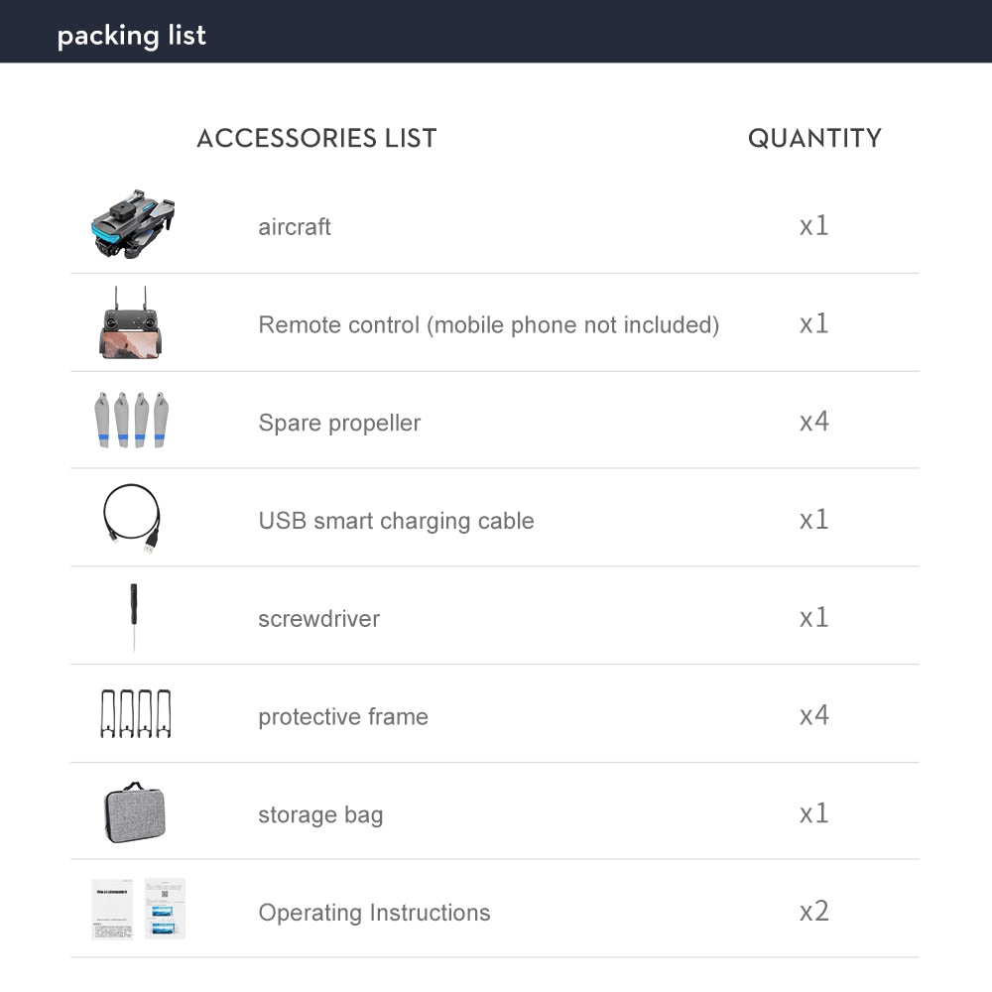Image resolution: width=992 pixels, height=992 pixels.
Task: Click the x2 quantity for Operating Instructions
Action: coord(814,911)
